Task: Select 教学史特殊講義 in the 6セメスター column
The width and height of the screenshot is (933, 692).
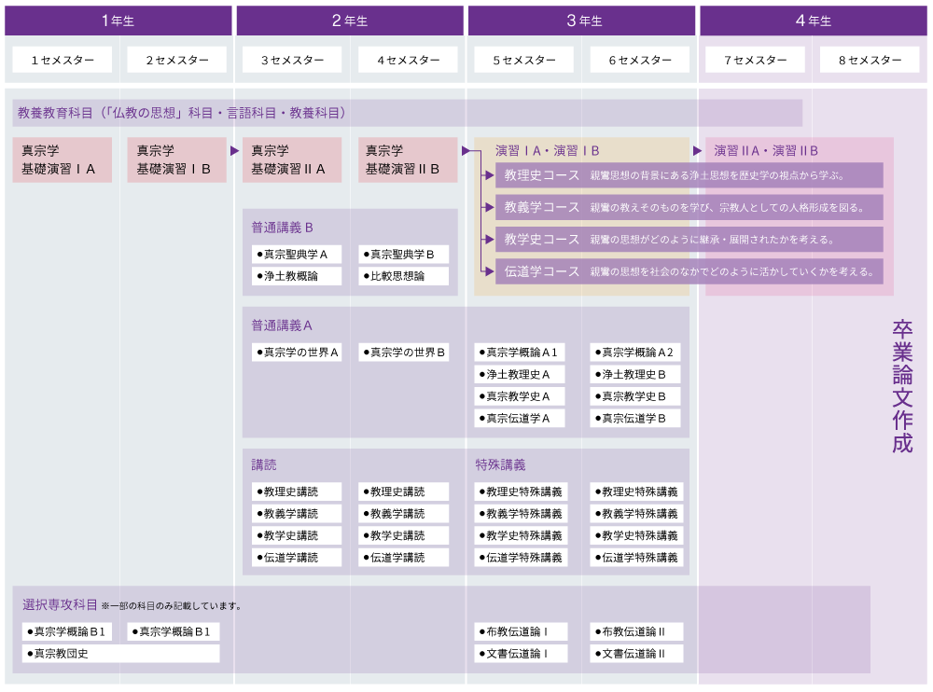Action: 636,535
